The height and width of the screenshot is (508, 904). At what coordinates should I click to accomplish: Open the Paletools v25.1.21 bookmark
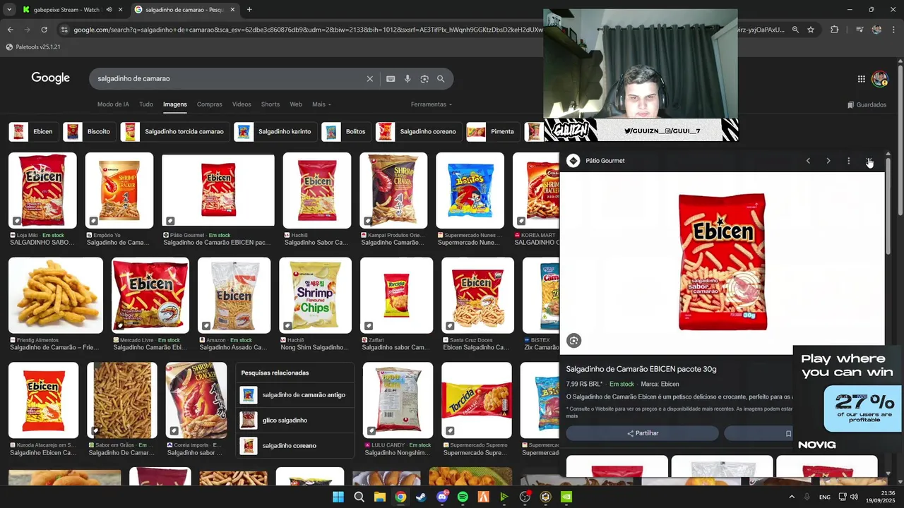pos(33,47)
